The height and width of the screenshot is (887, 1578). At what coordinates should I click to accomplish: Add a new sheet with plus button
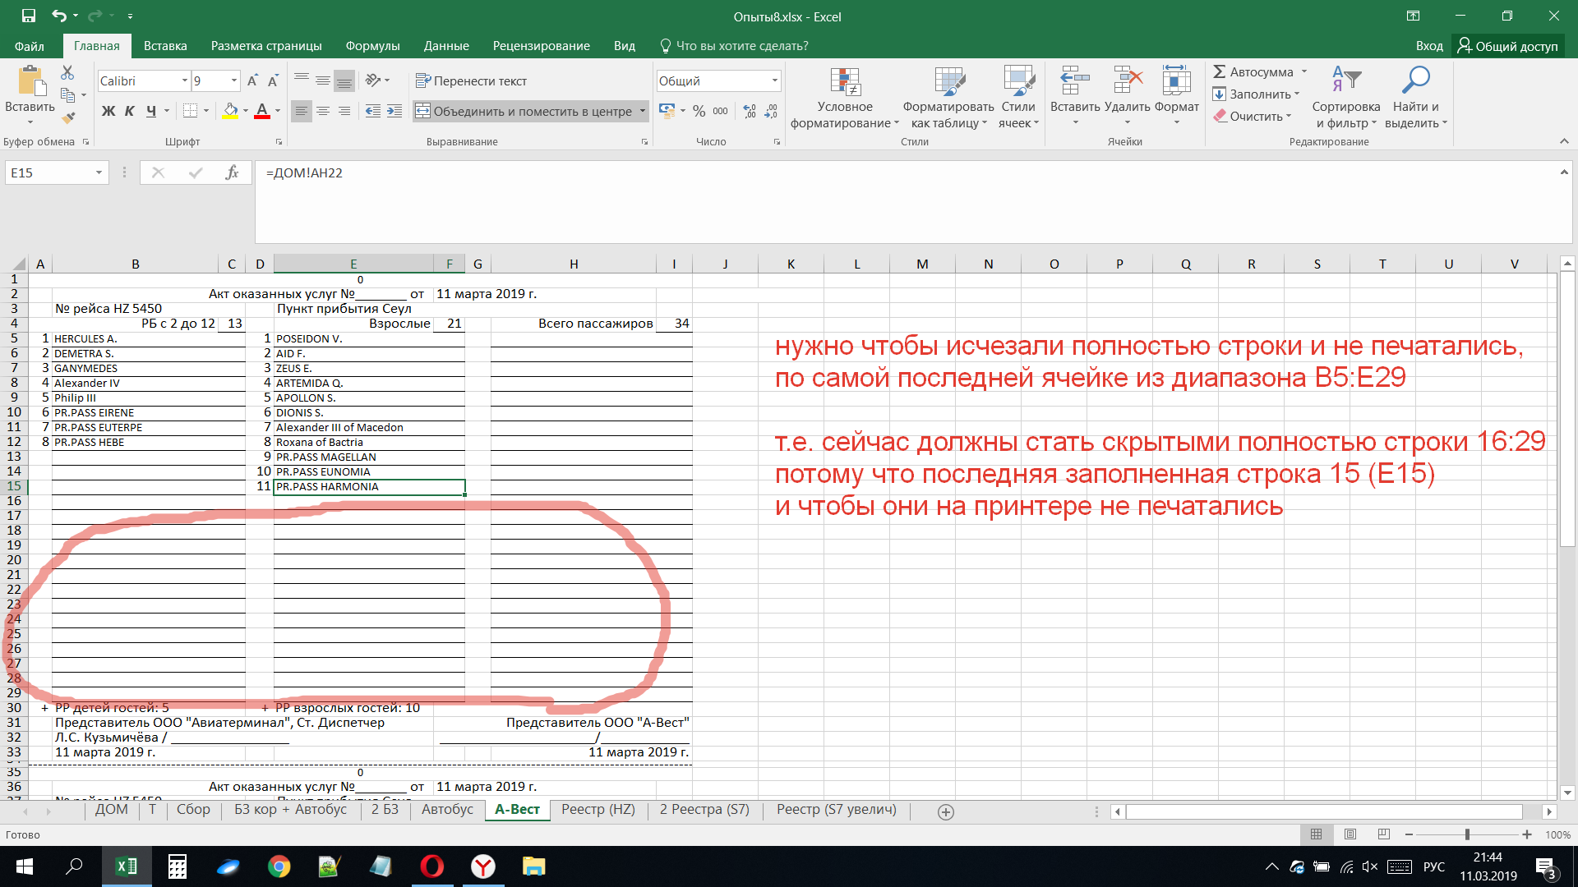click(x=946, y=811)
